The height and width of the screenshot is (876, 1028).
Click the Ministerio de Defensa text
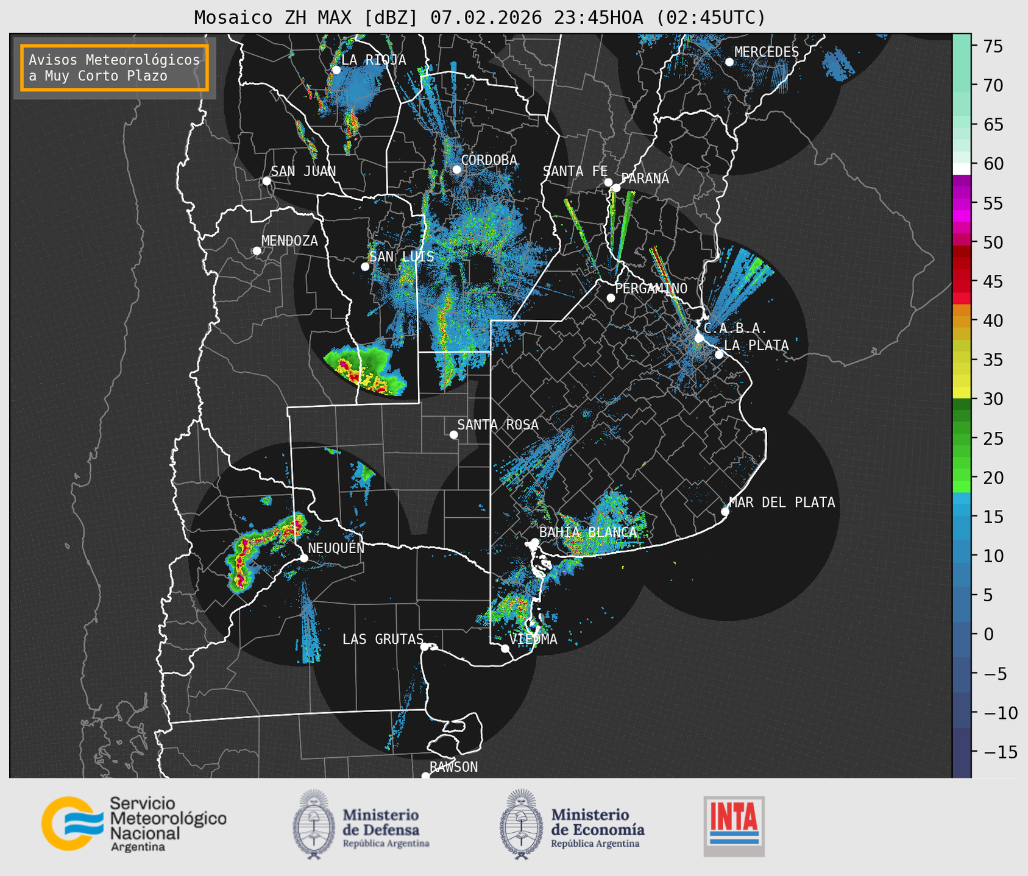pos(386,827)
